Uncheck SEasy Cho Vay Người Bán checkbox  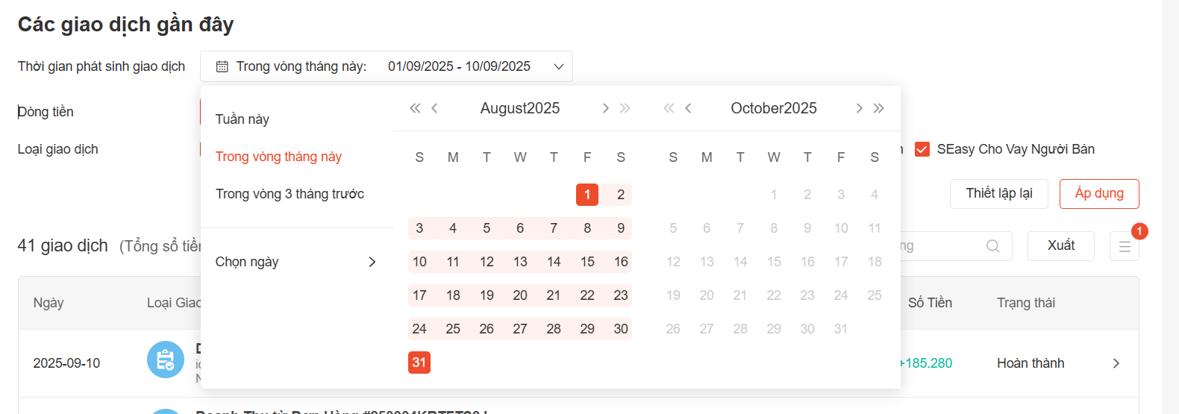coord(922,149)
